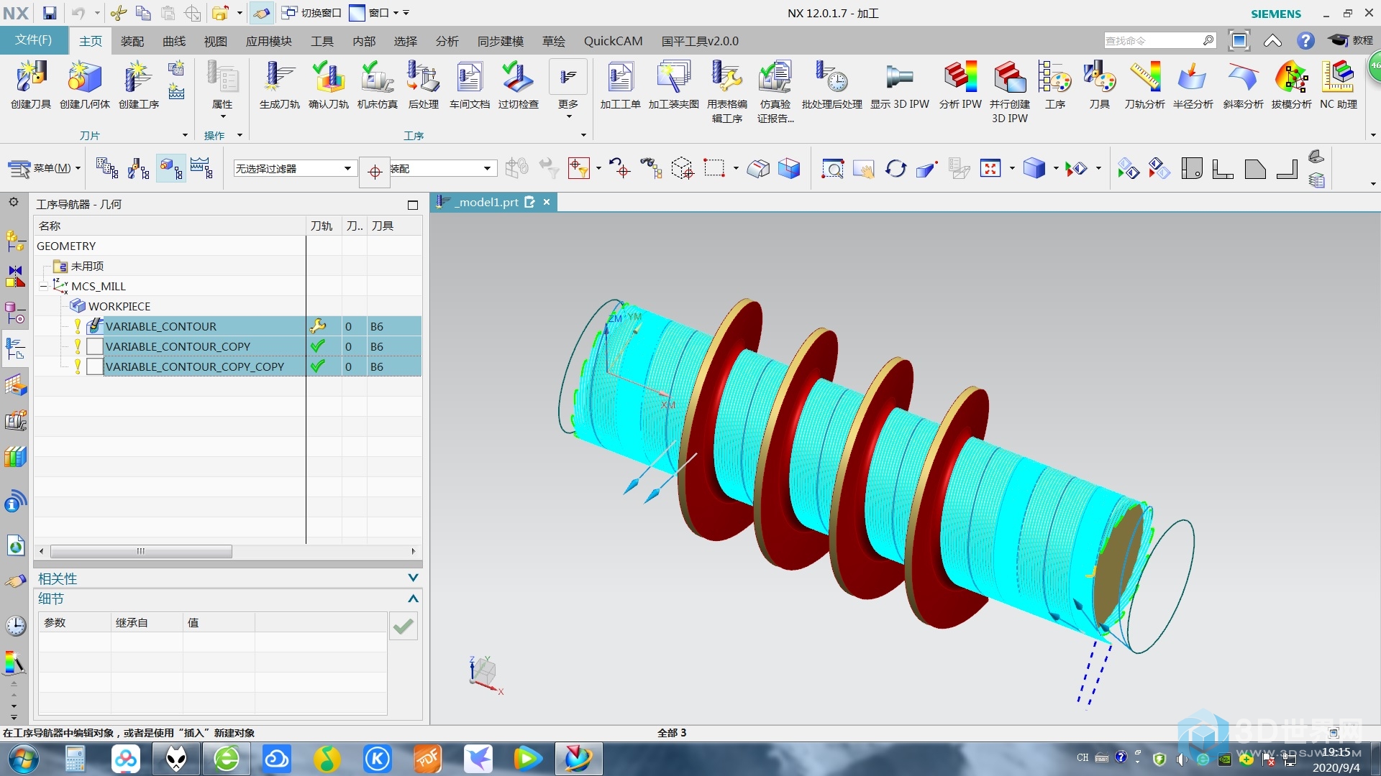This screenshot has width=1381, height=776.
Task: Open the navigator settings gear icon
Action: pyautogui.click(x=14, y=203)
